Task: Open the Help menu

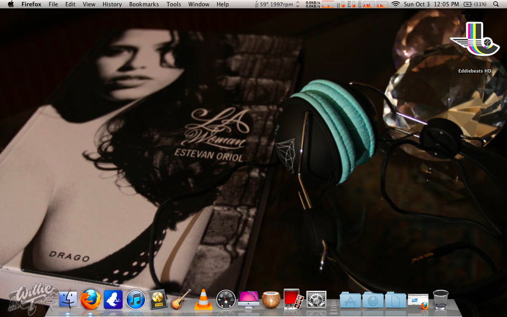Action: 223,4
